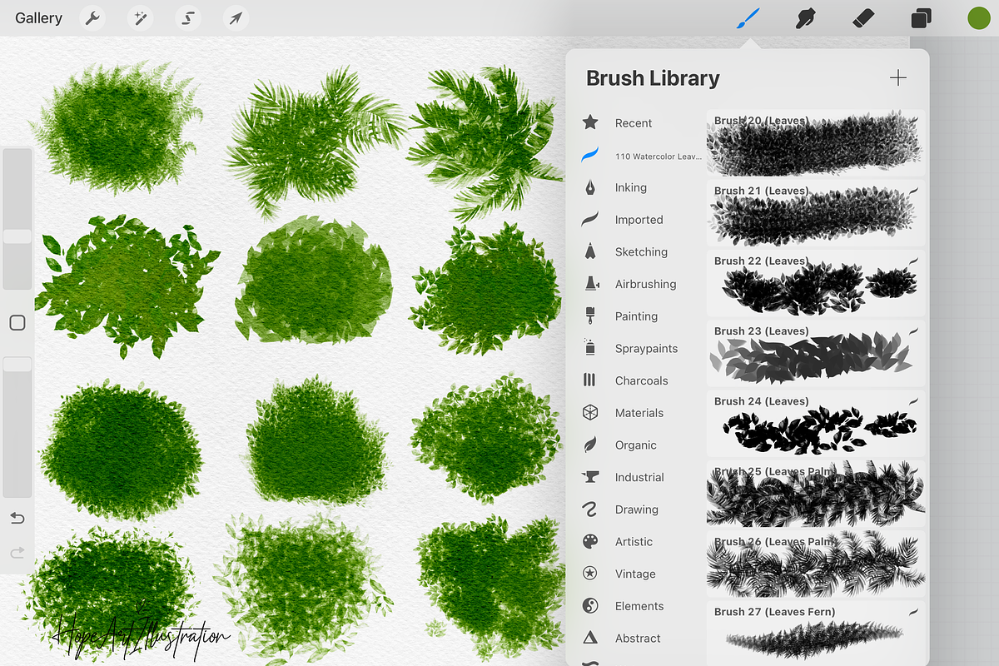Viewport: 999px width, 666px height.
Task: Open the Layers panel
Action: point(922,18)
